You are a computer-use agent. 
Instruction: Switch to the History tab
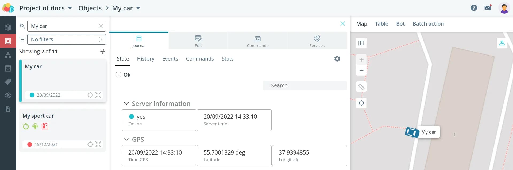(x=145, y=59)
